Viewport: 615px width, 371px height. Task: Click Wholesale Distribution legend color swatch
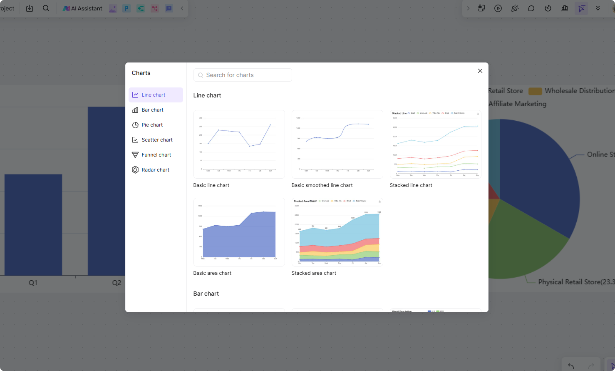pos(535,91)
